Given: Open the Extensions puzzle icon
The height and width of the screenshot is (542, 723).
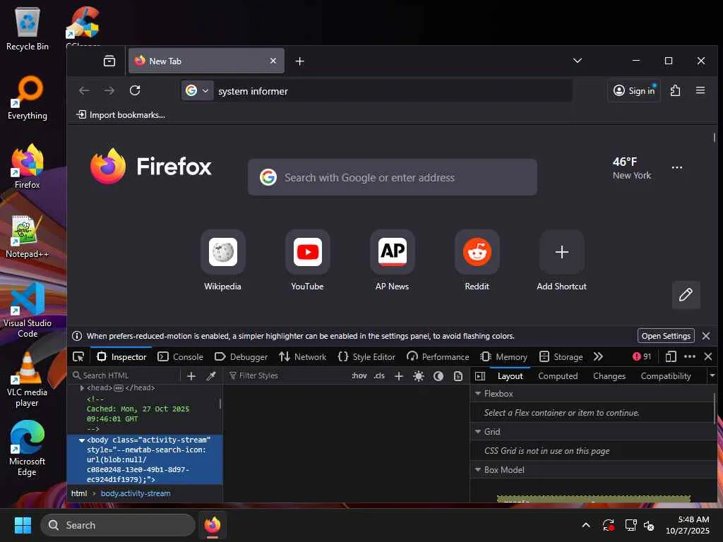Looking at the screenshot, I should 676,90.
